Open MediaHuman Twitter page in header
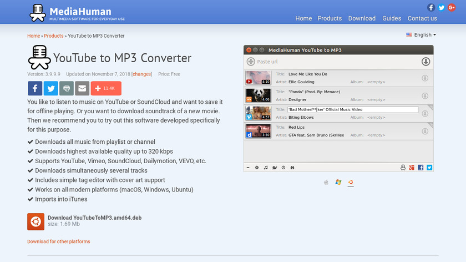 [442, 7]
